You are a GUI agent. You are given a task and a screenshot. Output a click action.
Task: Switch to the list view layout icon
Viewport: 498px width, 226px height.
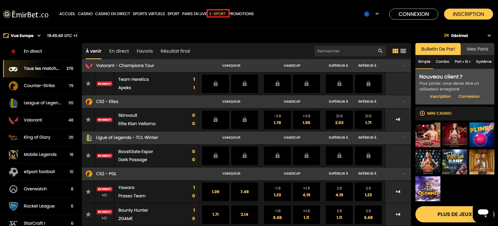coord(403,51)
